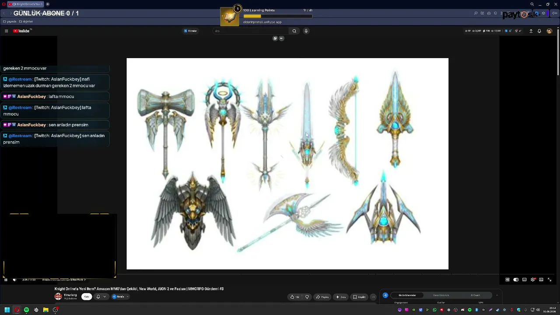Open the three-dot more actions menu
The height and width of the screenshot is (315, 560).
click(x=373, y=297)
